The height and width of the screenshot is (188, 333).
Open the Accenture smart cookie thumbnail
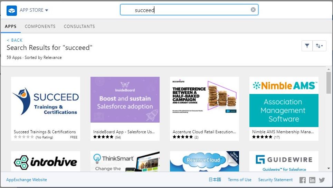point(204,100)
